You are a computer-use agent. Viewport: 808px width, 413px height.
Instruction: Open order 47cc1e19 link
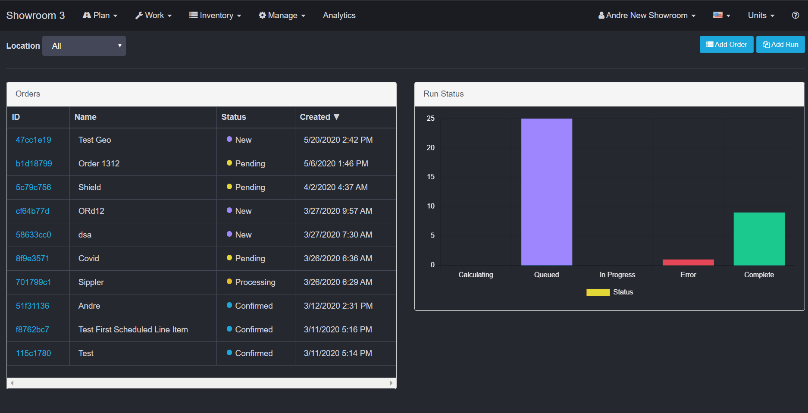(x=33, y=140)
